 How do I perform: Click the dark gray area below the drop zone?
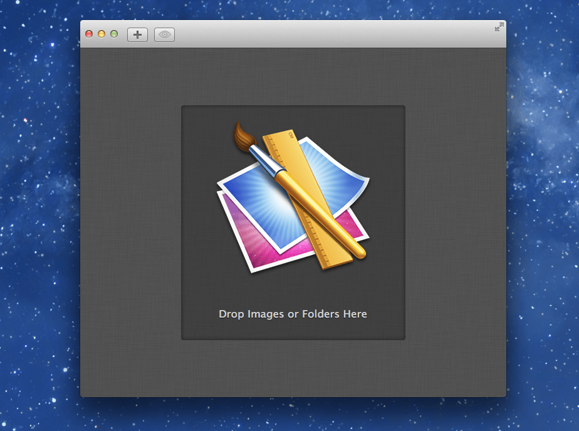click(293, 368)
